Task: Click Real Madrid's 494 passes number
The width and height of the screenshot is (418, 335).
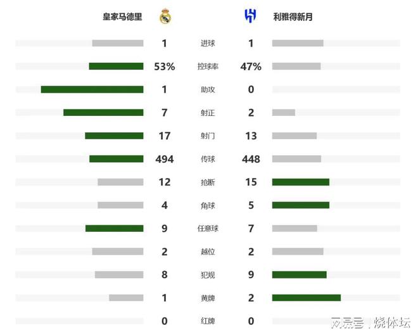Action: (x=165, y=159)
